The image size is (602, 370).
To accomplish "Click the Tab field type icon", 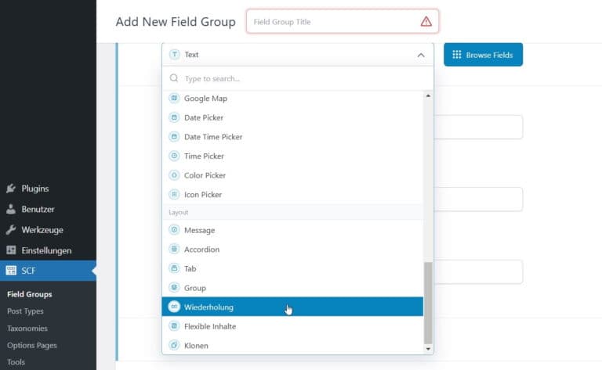I will (174, 268).
